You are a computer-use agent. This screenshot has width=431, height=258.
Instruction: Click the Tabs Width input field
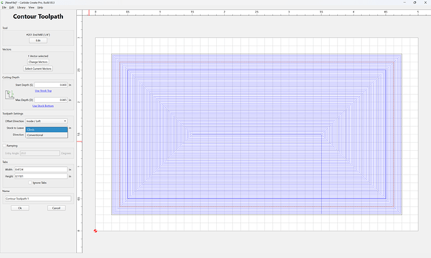click(x=41, y=170)
